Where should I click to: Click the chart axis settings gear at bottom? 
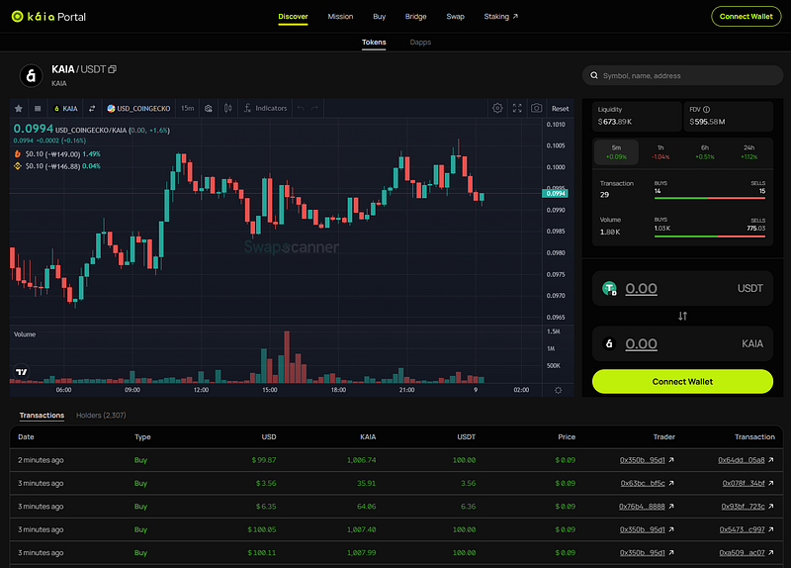[x=558, y=390]
